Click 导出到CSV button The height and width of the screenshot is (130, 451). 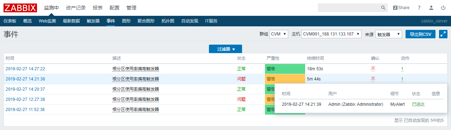click(x=420, y=34)
